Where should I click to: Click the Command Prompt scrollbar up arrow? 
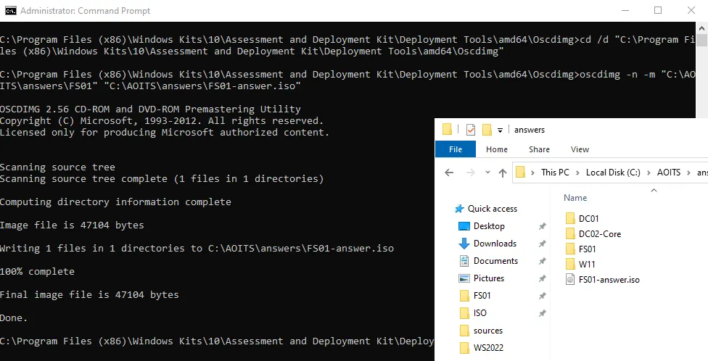(701, 28)
